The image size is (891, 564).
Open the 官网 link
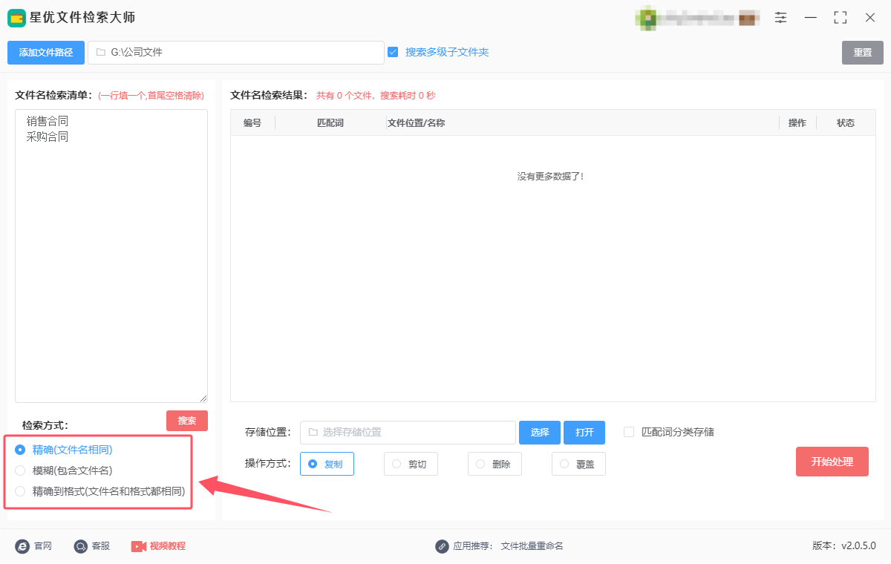(x=43, y=546)
